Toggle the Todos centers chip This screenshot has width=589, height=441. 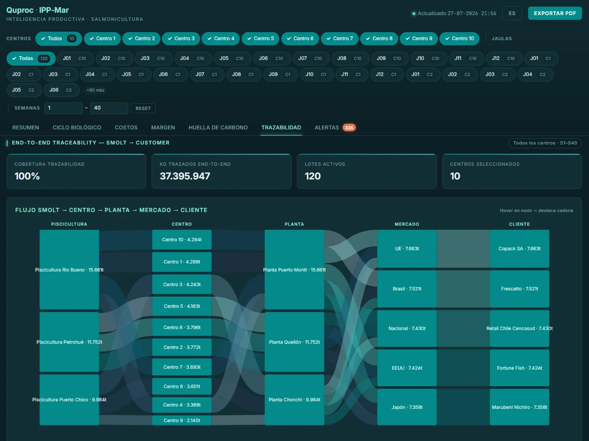(x=59, y=39)
